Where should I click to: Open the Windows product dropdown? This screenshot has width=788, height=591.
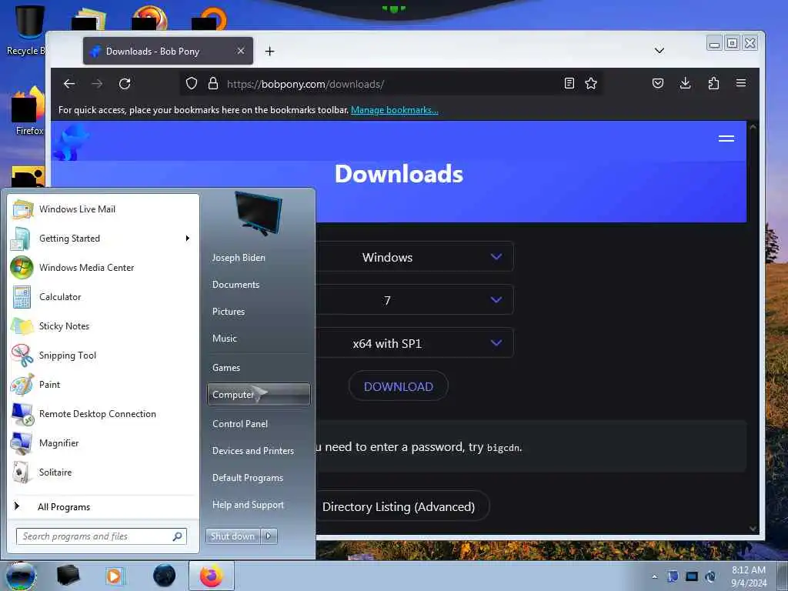pos(415,257)
